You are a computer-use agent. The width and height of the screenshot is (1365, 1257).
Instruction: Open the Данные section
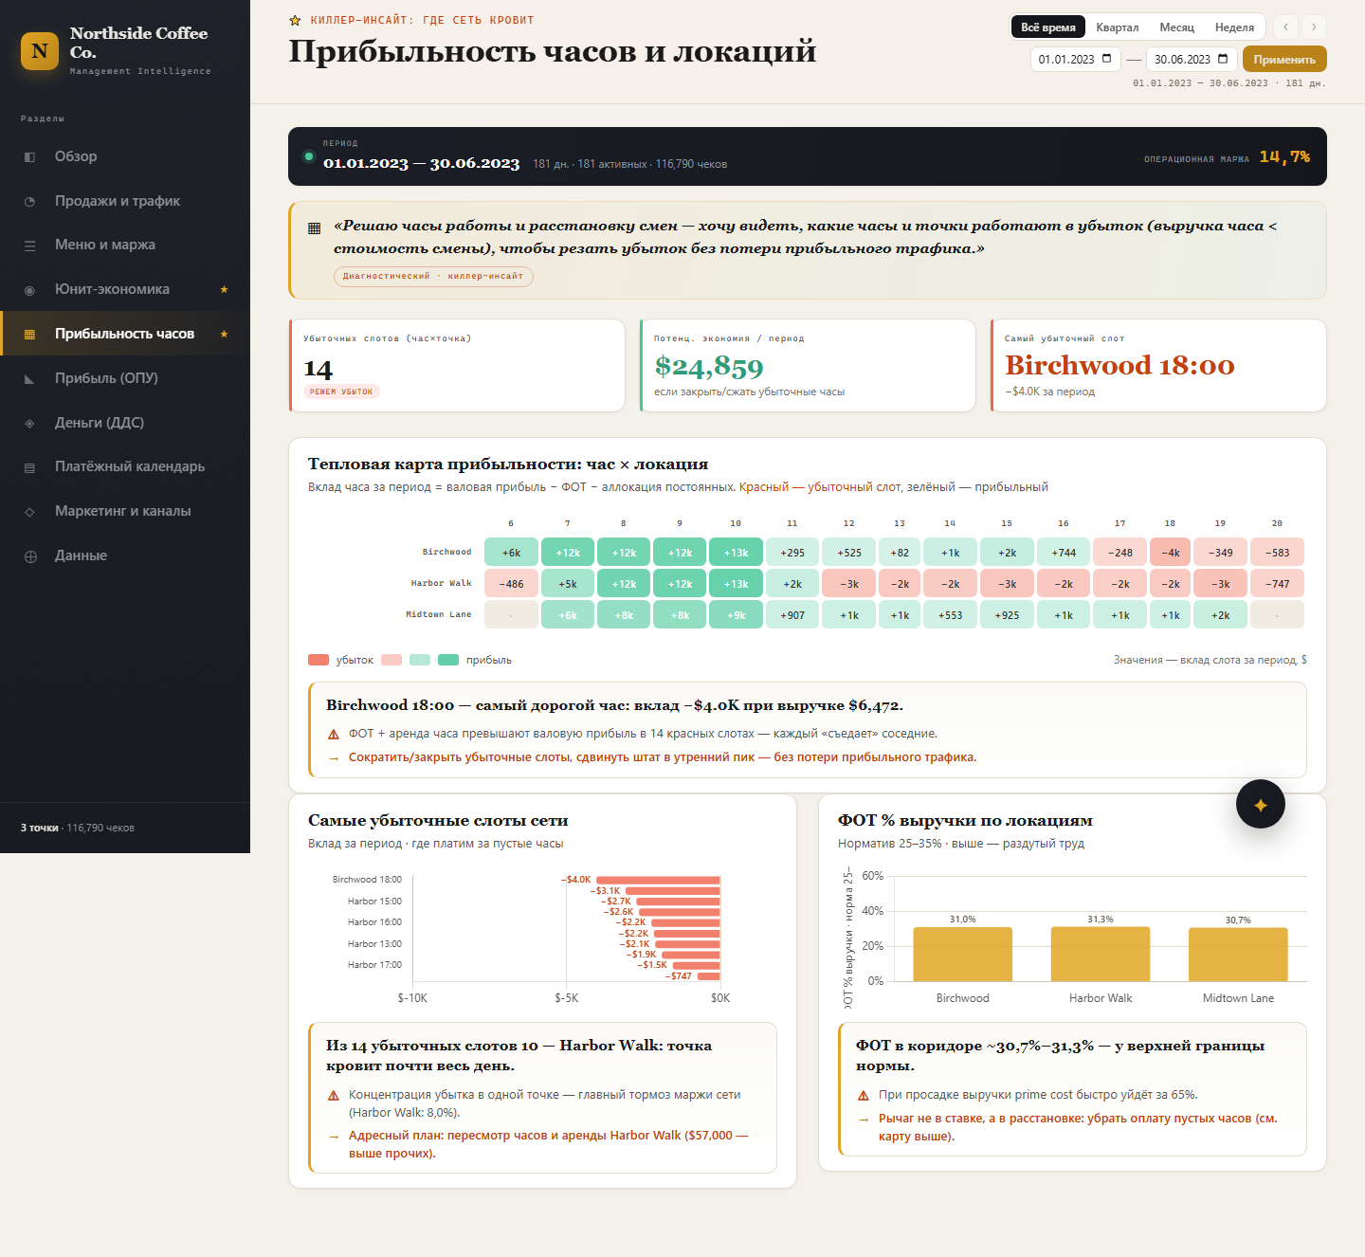pyautogui.click(x=125, y=556)
